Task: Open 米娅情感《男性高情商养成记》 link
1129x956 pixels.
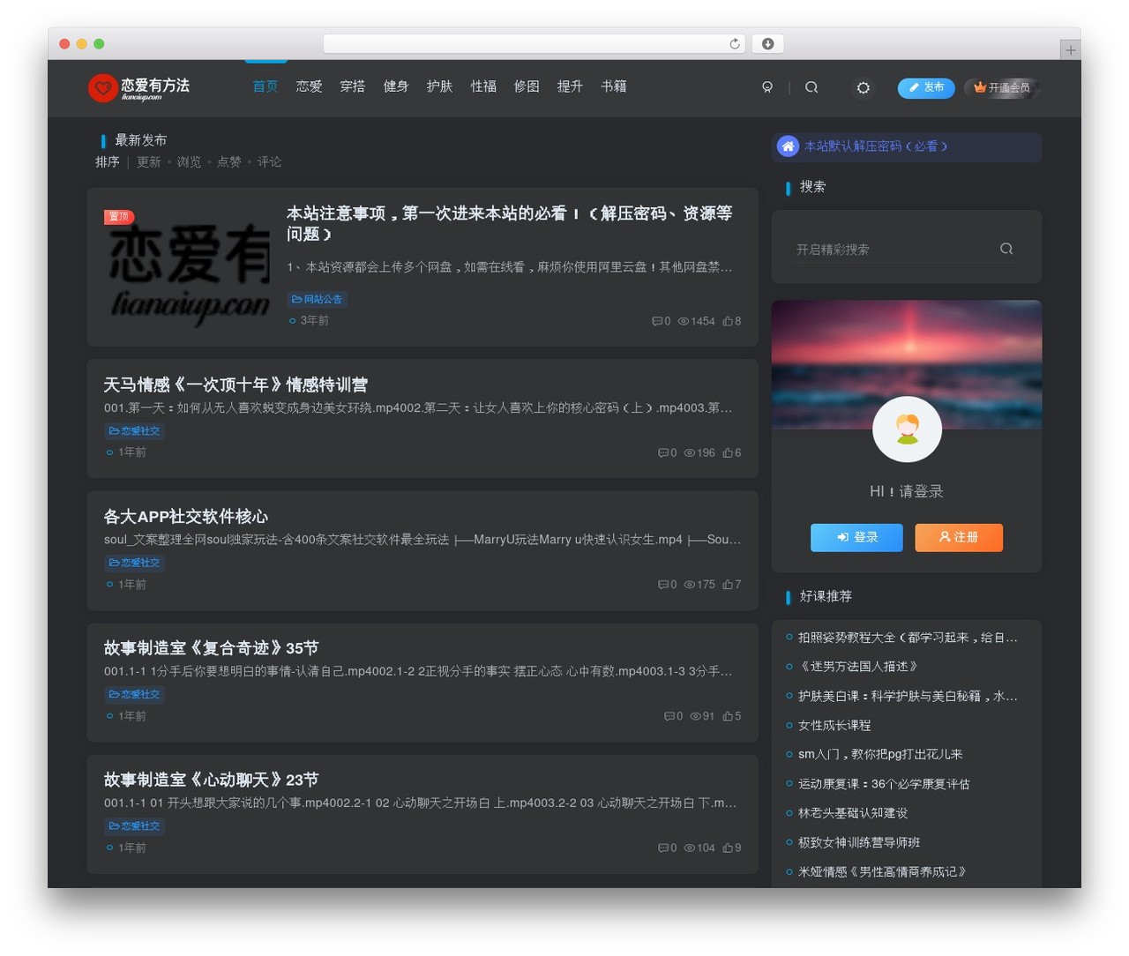Action: 884,871
